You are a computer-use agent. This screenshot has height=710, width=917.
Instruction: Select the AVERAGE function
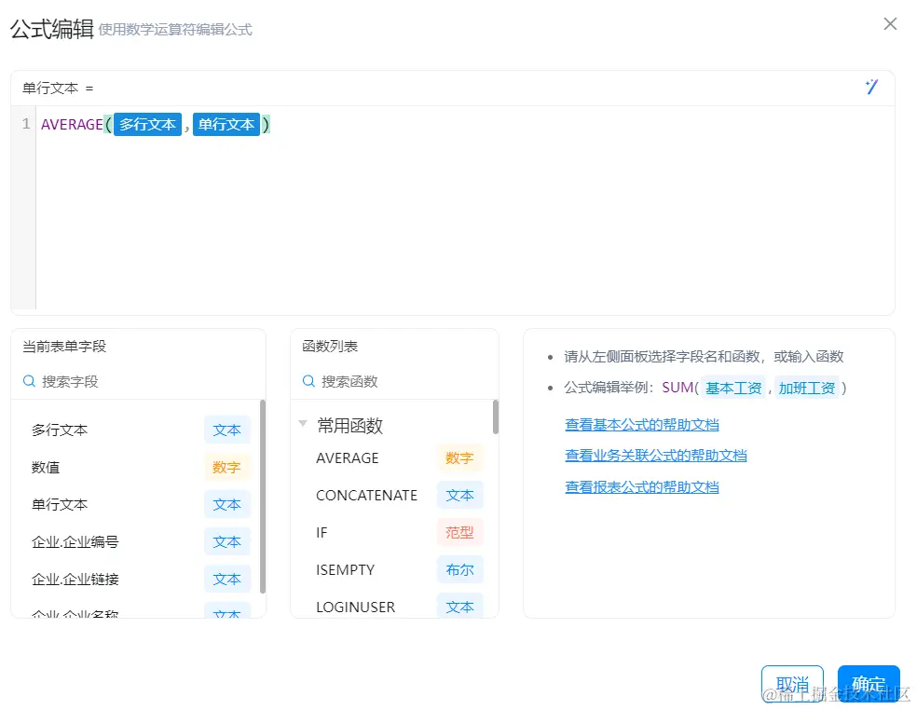point(348,457)
